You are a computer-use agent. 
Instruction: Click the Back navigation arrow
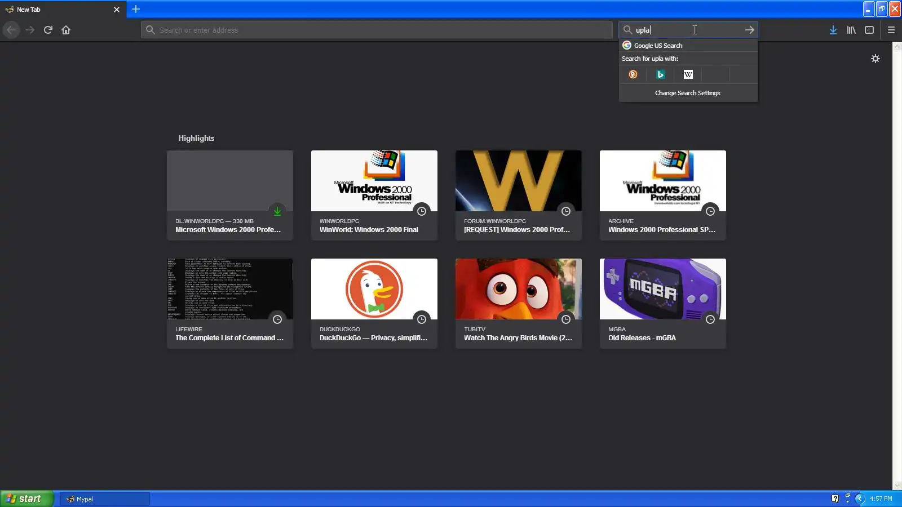tap(11, 30)
